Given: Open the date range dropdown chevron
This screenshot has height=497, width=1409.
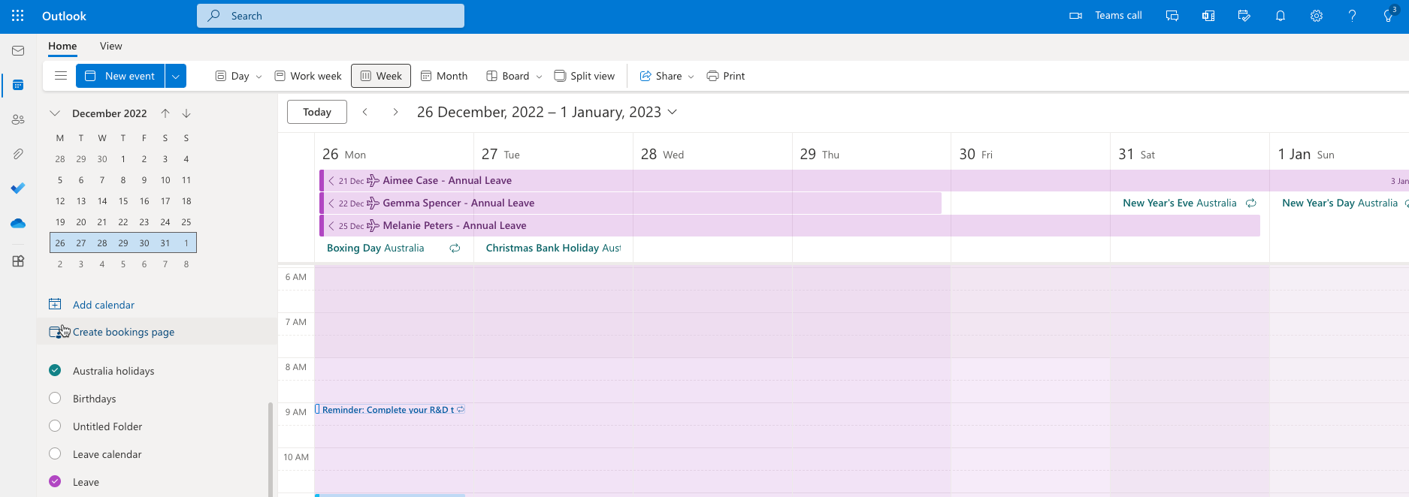Looking at the screenshot, I should (673, 112).
